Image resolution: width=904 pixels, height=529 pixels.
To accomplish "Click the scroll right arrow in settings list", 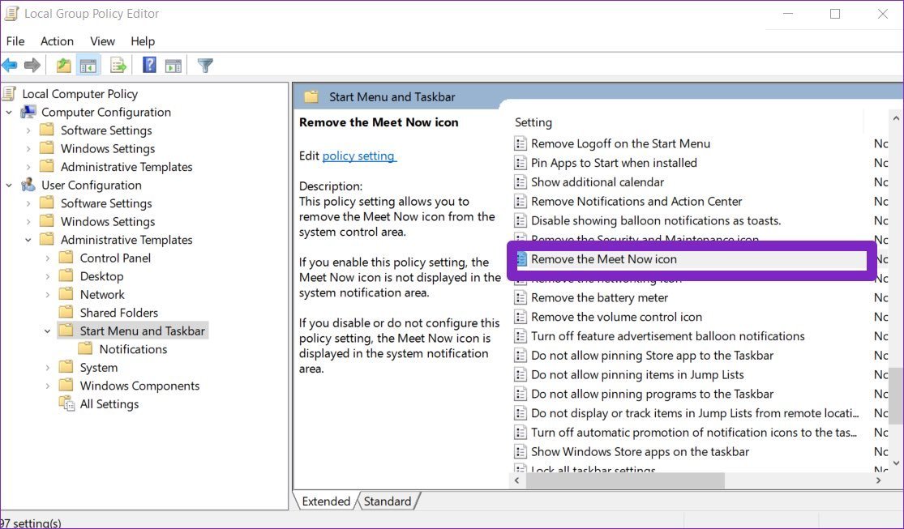I will click(879, 480).
